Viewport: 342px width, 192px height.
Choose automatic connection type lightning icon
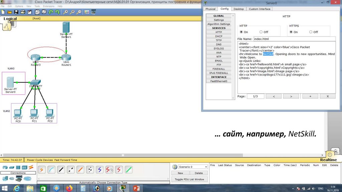[42, 170]
